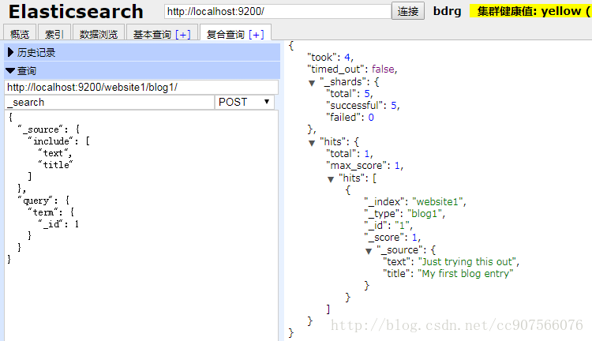This screenshot has width=592, height=341.
Task: Open the POST method dropdown
Action: point(244,102)
